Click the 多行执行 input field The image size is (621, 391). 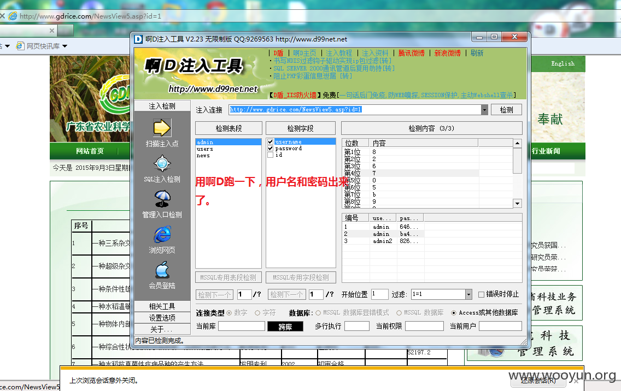point(357,326)
